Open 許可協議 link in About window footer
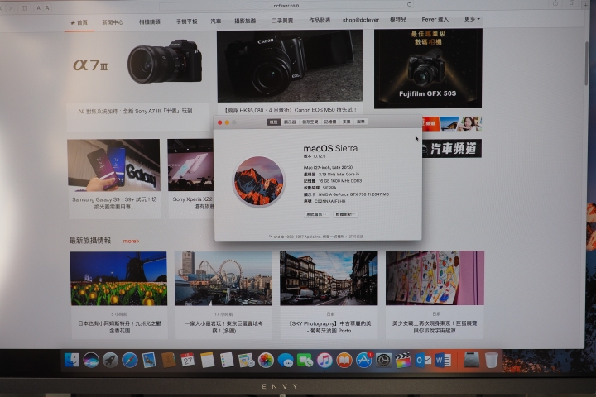This screenshot has width=596, height=397. click(x=356, y=237)
